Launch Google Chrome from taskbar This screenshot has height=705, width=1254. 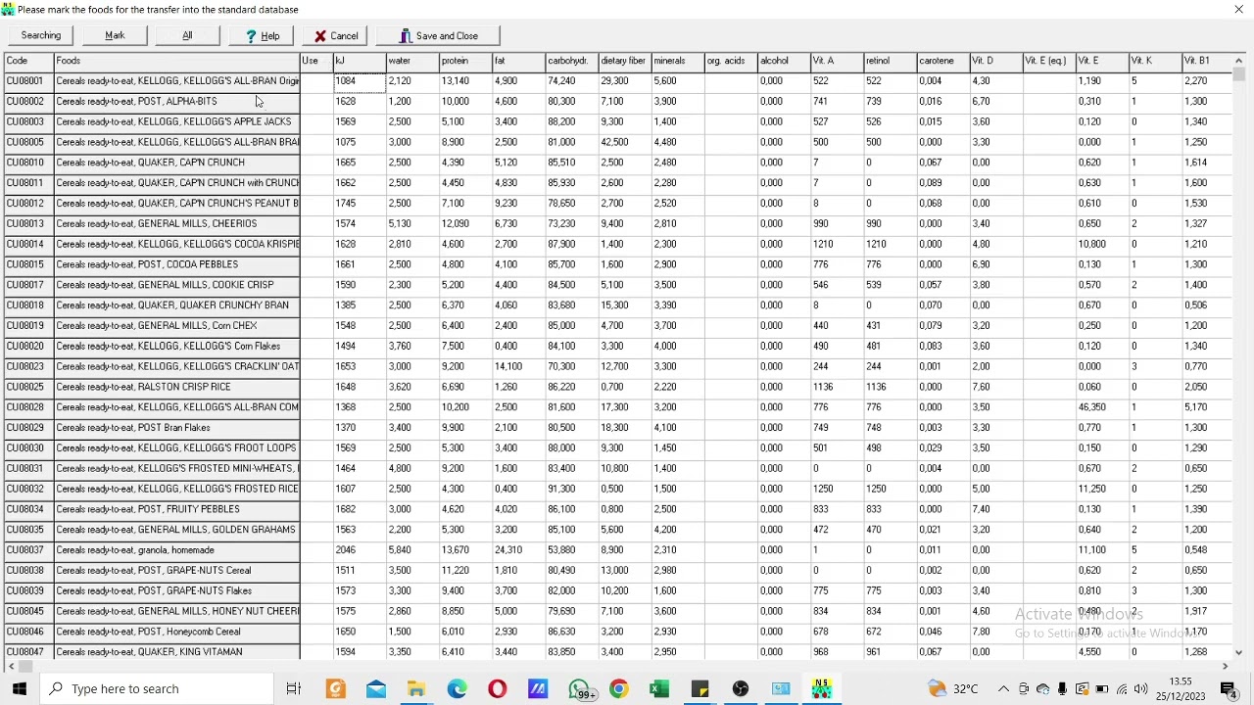click(618, 688)
